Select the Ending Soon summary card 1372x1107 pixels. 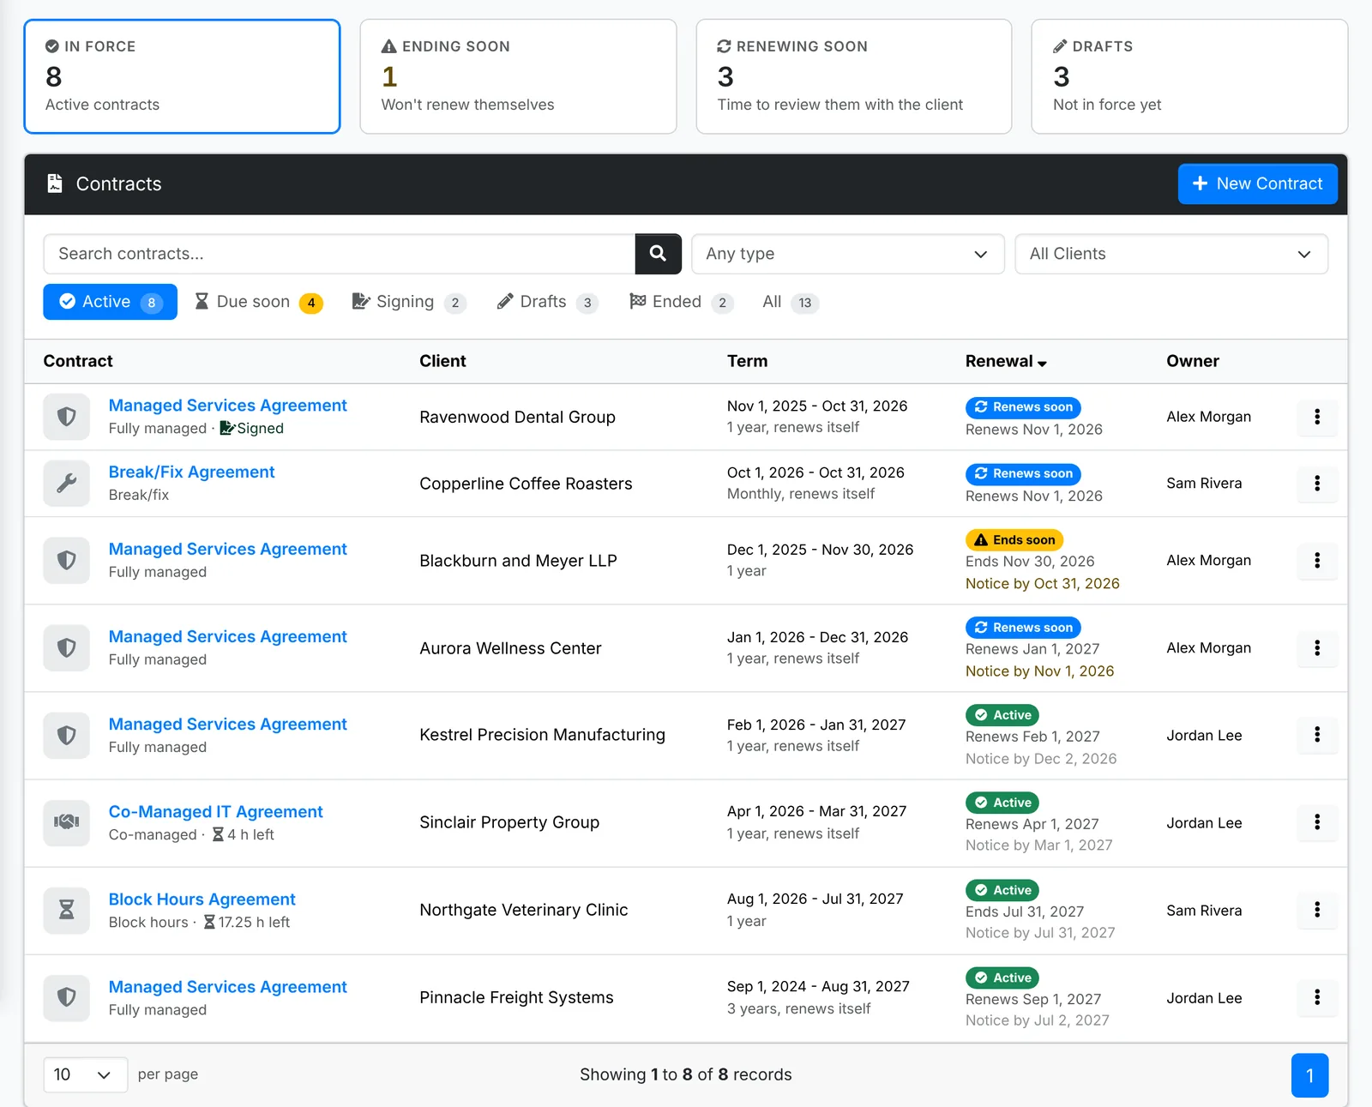pyautogui.click(x=518, y=76)
